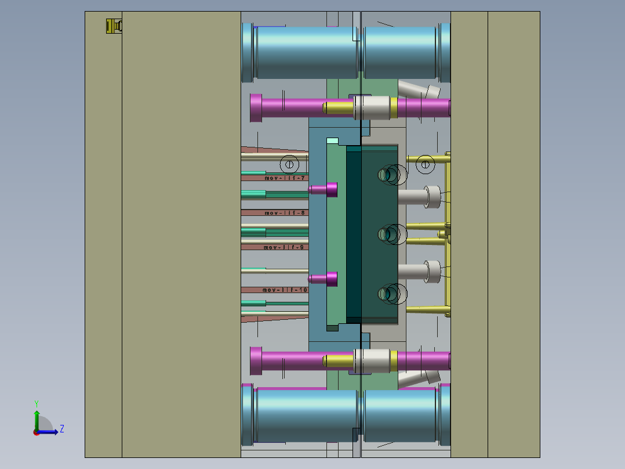625x469 pixels.
Task: Pick the circled screw symbol right of the cavity
Action: tap(426, 164)
